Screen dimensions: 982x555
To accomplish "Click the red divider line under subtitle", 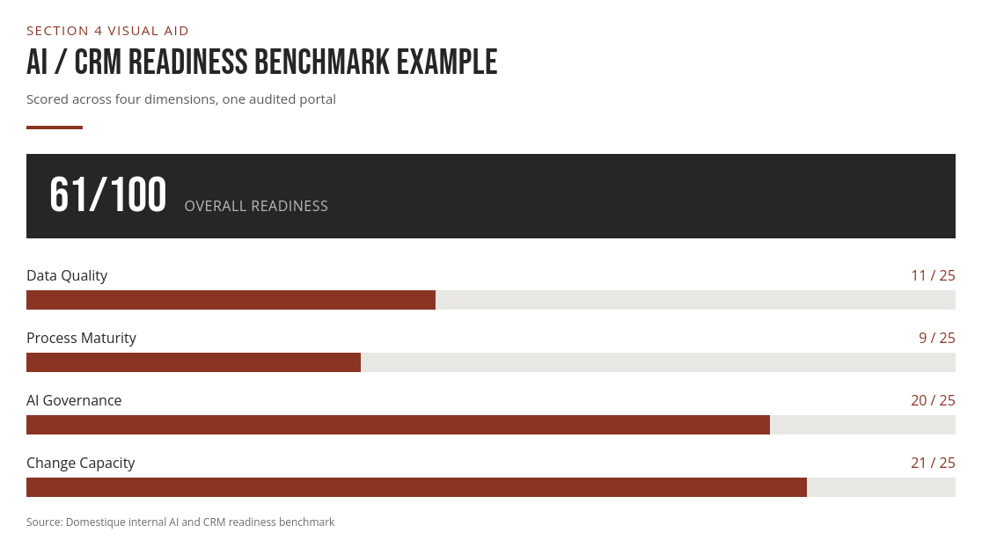I will 55,128.
